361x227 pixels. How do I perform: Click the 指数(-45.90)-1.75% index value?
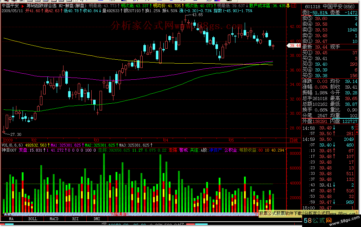pyautogui.click(x=233, y=11)
